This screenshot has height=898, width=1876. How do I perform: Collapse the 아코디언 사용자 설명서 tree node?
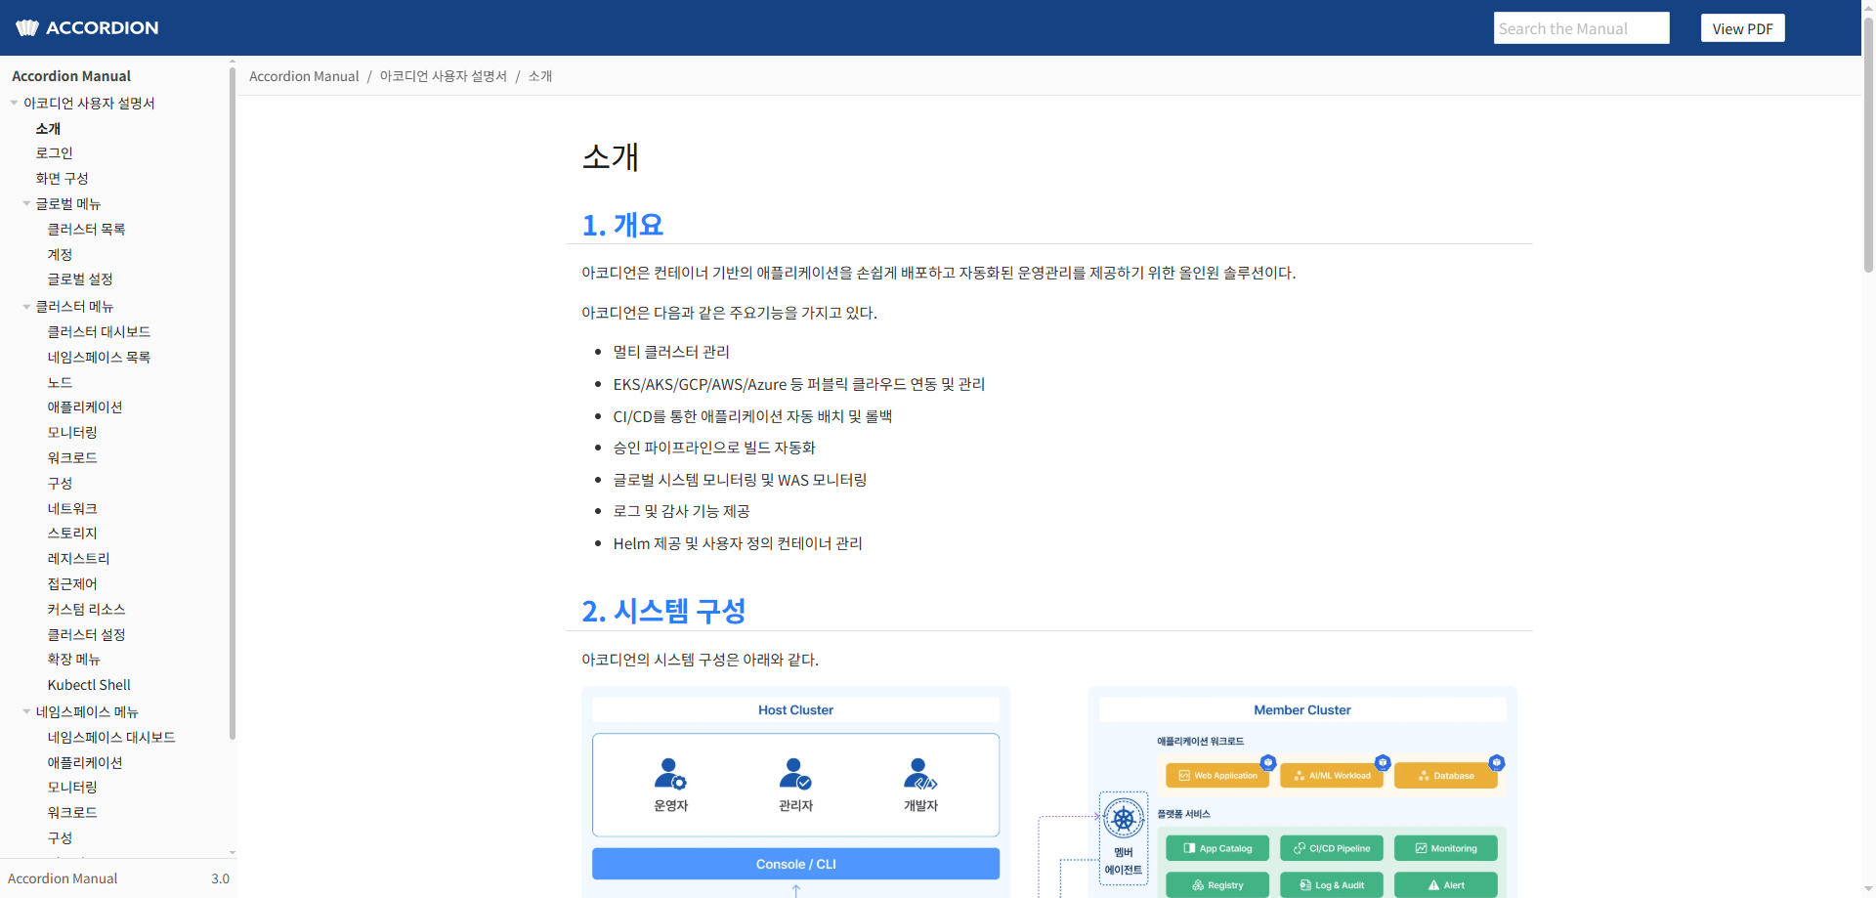[14, 103]
